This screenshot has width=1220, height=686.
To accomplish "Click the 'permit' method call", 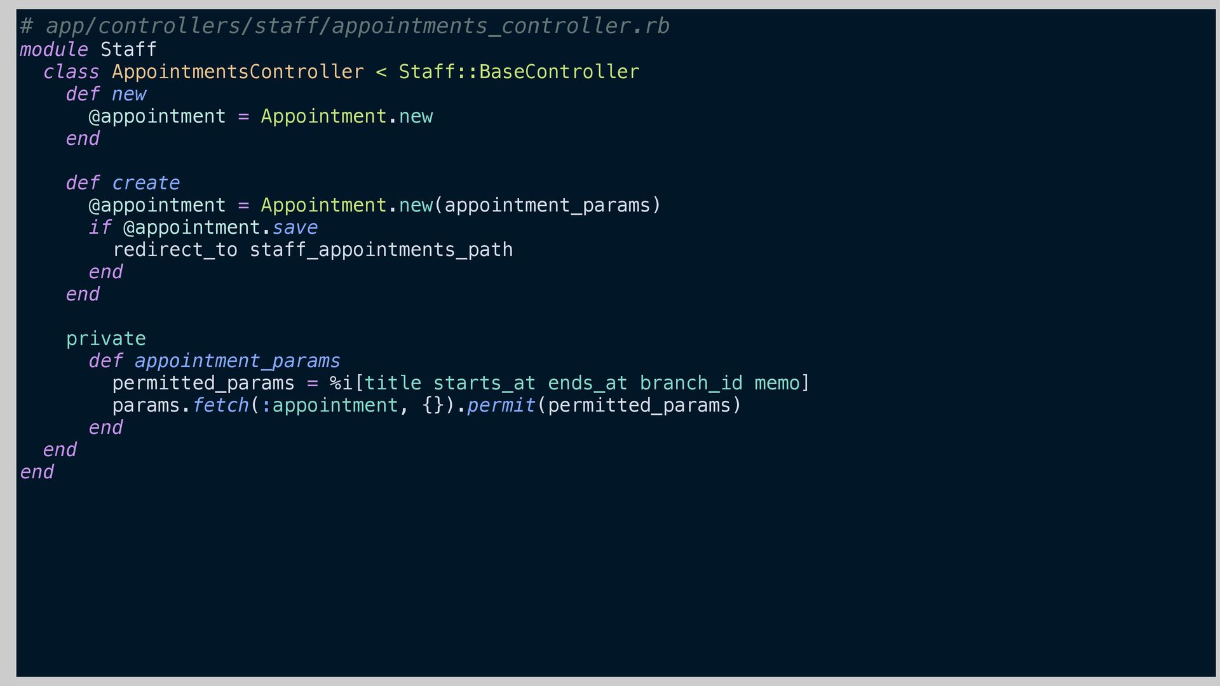I will pos(501,405).
